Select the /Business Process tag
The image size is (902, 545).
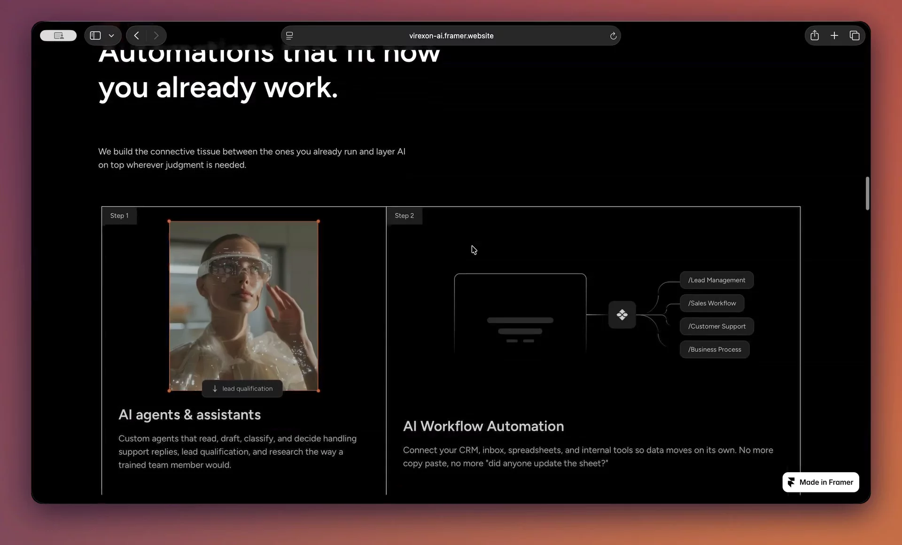[715, 349]
